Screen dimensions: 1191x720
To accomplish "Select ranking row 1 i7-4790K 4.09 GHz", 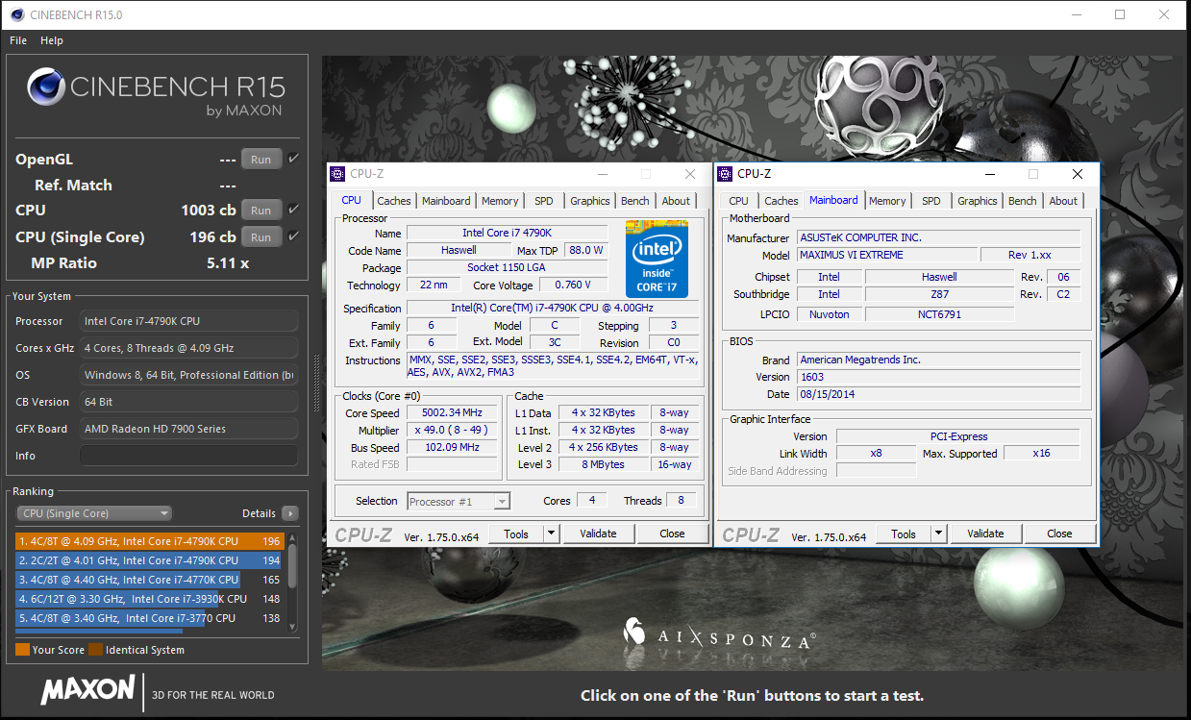I will coord(149,541).
